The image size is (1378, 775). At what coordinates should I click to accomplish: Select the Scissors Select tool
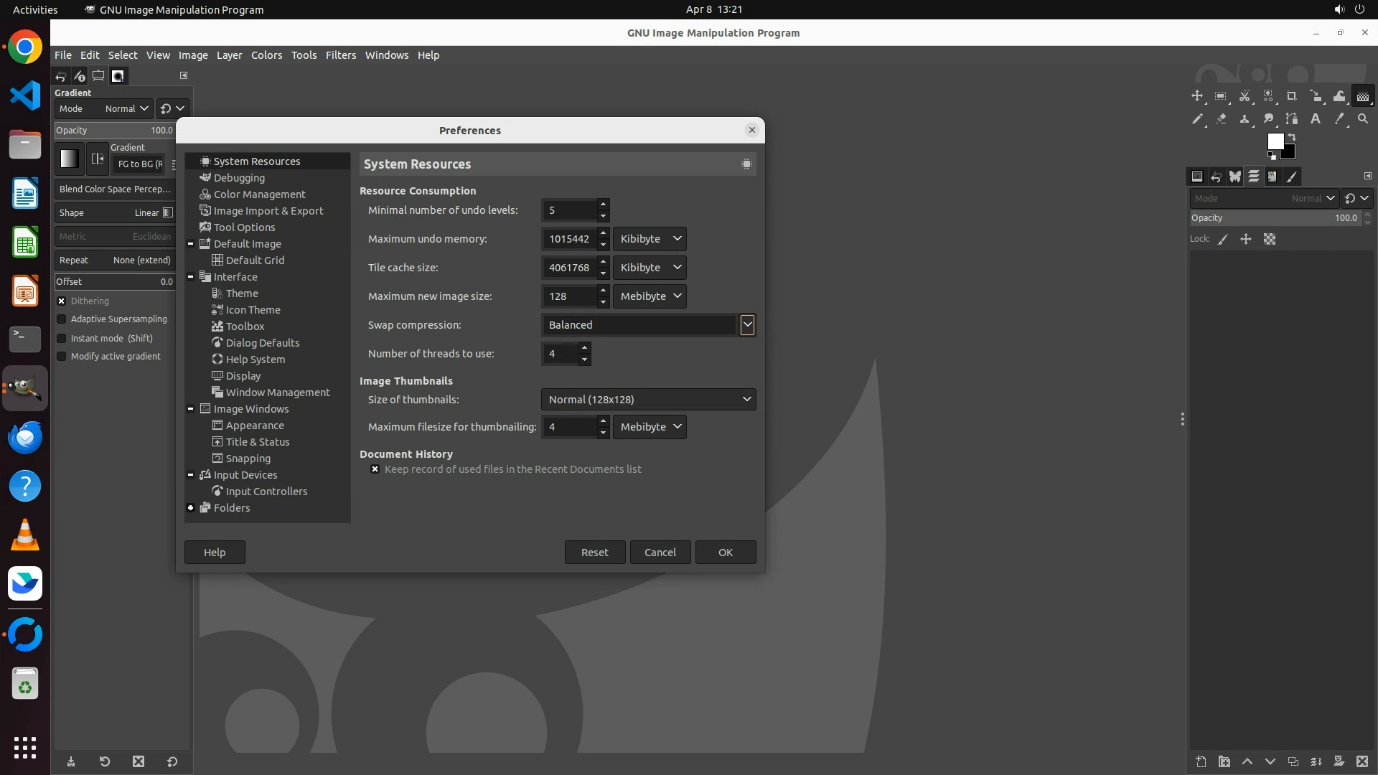point(1245,96)
